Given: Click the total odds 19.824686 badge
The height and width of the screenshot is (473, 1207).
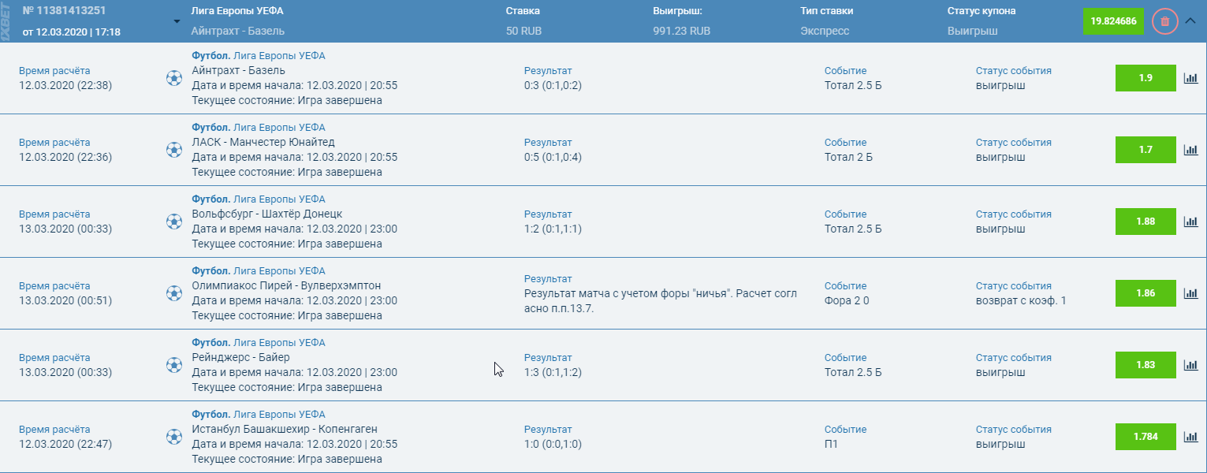Looking at the screenshot, I should point(1113,21).
